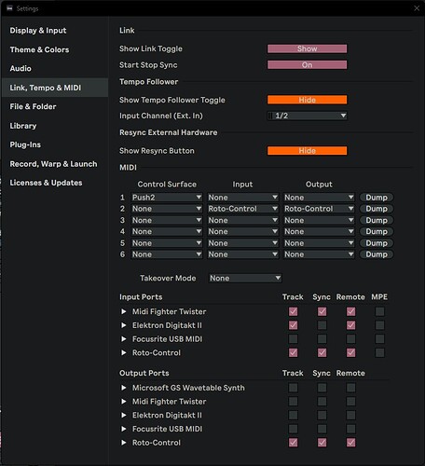Open row 2 Input Roto-Control dropdown

point(242,209)
